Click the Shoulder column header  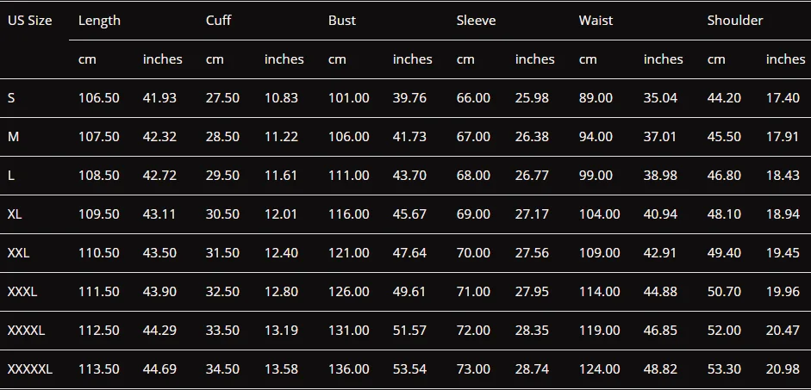point(735,21)
